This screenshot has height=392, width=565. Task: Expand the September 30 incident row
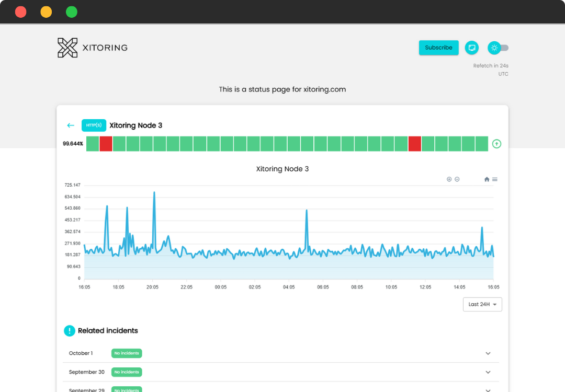tap(488, 372)
